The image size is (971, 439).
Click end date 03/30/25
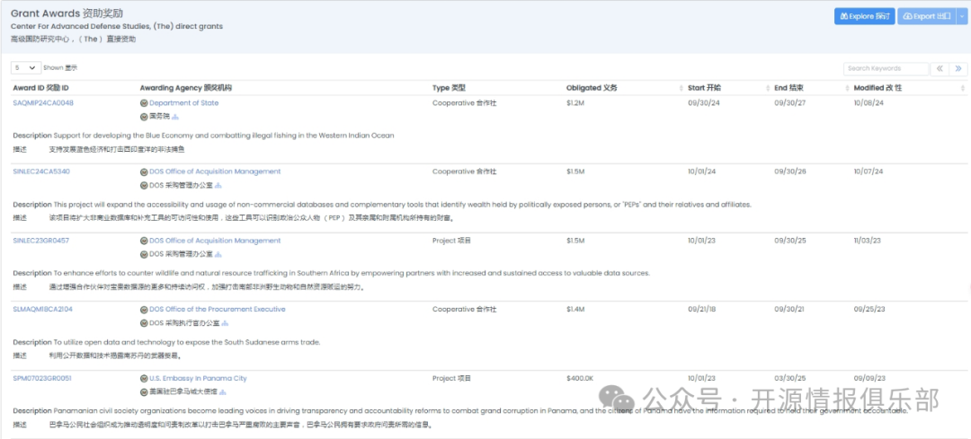click(789, 379)
